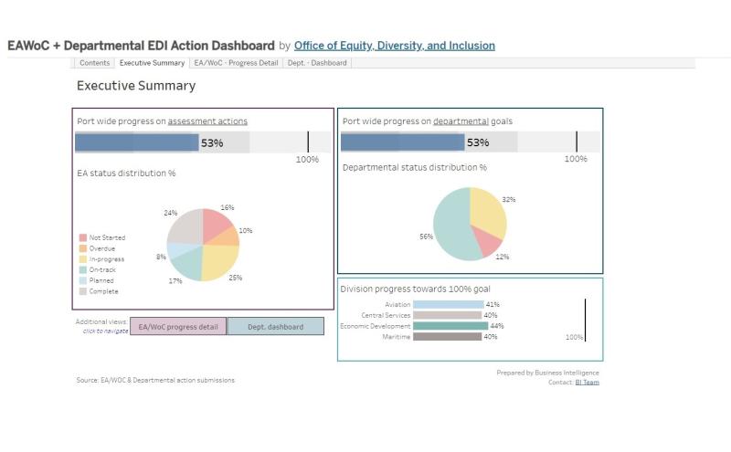Select the 24% slice of EA pie
Viewport: 731px width, 452px height.
(187, 227)
